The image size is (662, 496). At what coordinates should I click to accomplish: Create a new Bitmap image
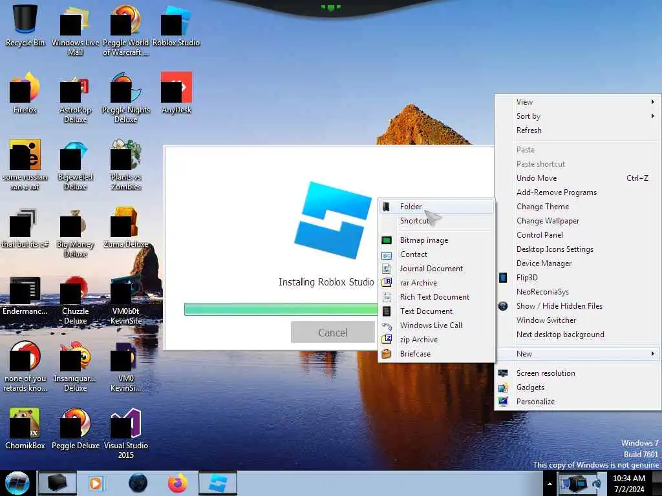pyautogui.click(x=436, y=240)
